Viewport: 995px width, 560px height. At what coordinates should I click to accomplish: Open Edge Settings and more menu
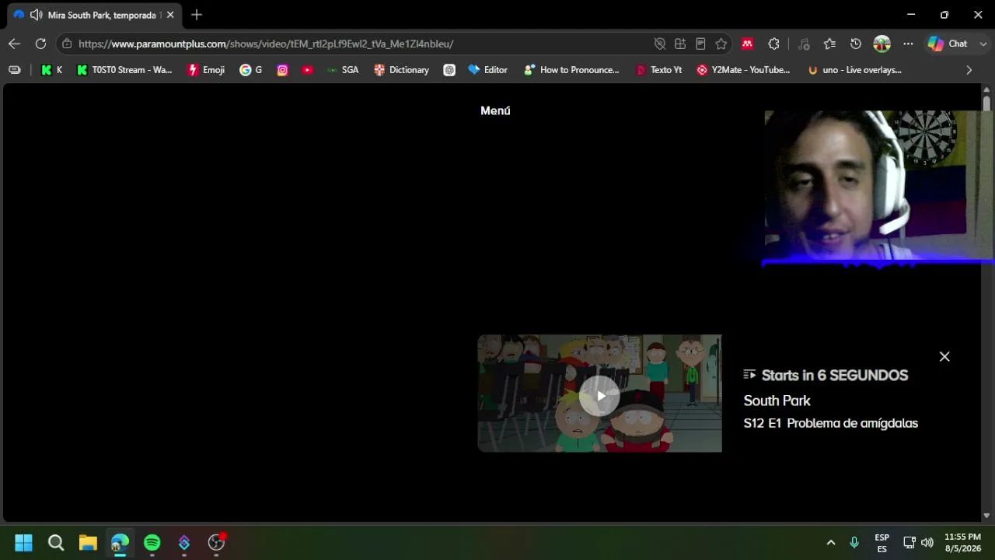[908, 44]
